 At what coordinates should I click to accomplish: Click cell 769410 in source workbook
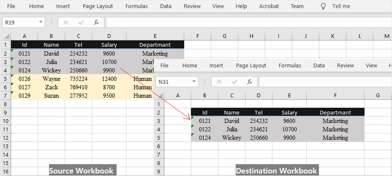[x=78, y=87]
